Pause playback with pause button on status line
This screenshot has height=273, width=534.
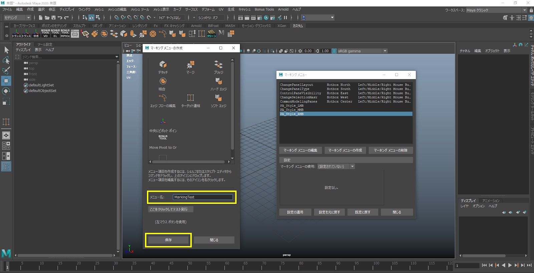coord(286,18)
